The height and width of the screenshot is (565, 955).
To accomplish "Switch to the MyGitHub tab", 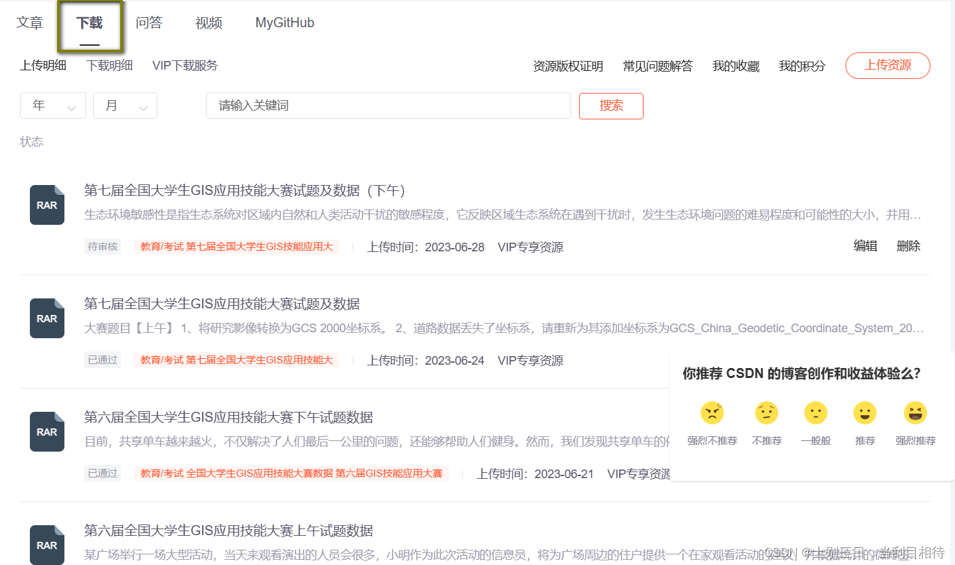I will coord(285,23).
